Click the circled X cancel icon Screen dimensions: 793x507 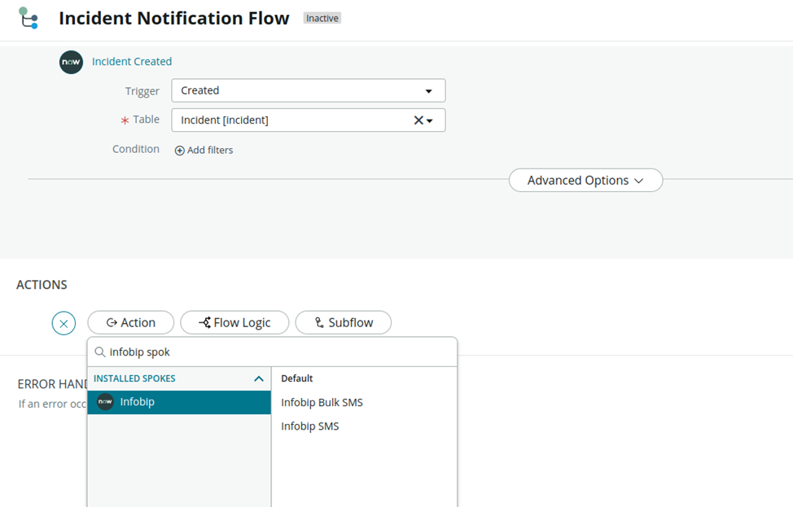pyautogui.click(x=64, y=323)
